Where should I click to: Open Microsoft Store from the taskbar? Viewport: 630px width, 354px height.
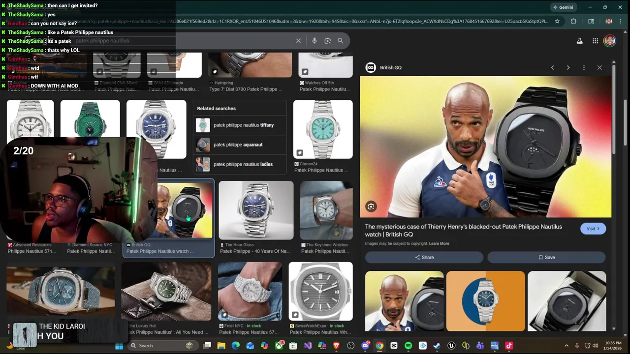click(293, 346)
